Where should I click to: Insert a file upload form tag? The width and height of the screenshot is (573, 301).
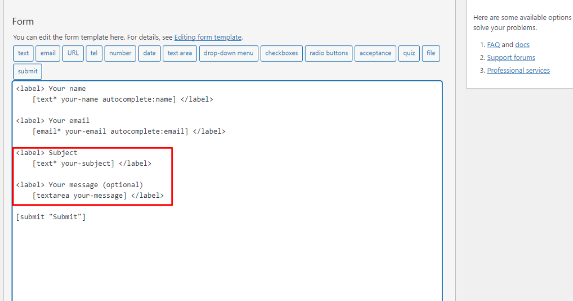[x=431, y=53]
